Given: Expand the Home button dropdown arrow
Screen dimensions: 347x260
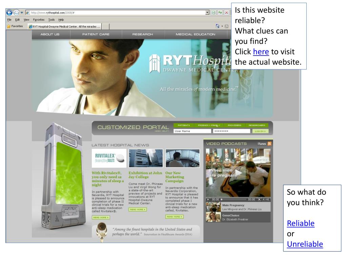Looking at the screenshot, I should click(222, 26).
